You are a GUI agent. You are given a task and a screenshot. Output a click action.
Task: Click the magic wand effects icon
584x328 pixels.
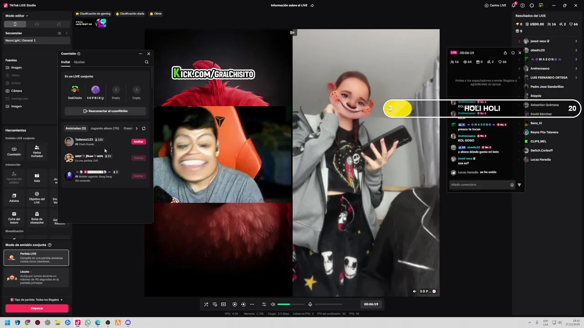tap(206, 304)
